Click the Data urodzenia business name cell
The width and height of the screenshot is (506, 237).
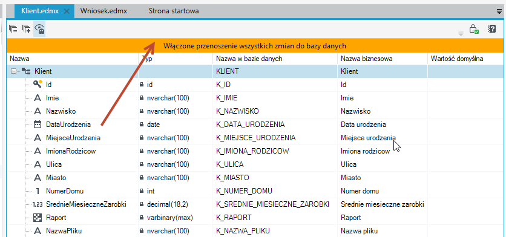383,125
